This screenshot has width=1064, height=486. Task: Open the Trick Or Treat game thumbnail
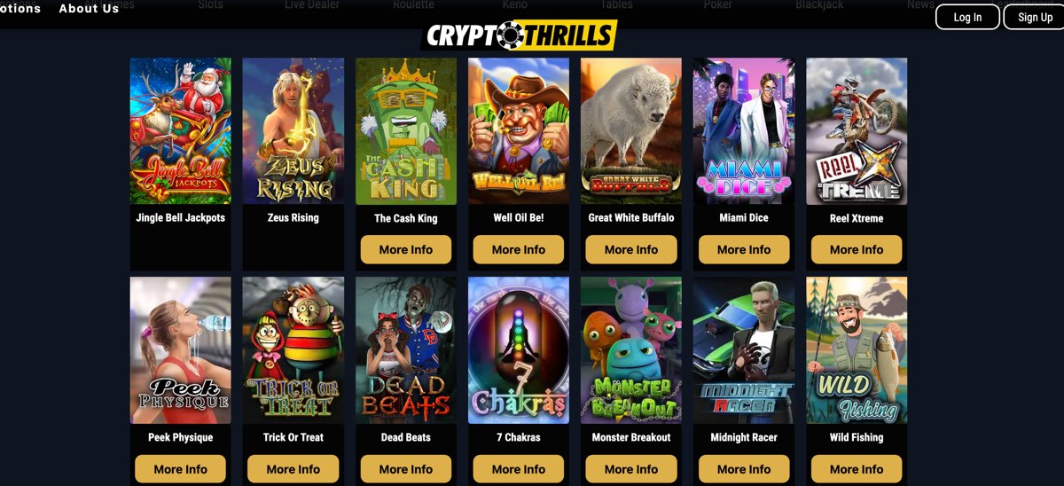[x=293, y=350]
